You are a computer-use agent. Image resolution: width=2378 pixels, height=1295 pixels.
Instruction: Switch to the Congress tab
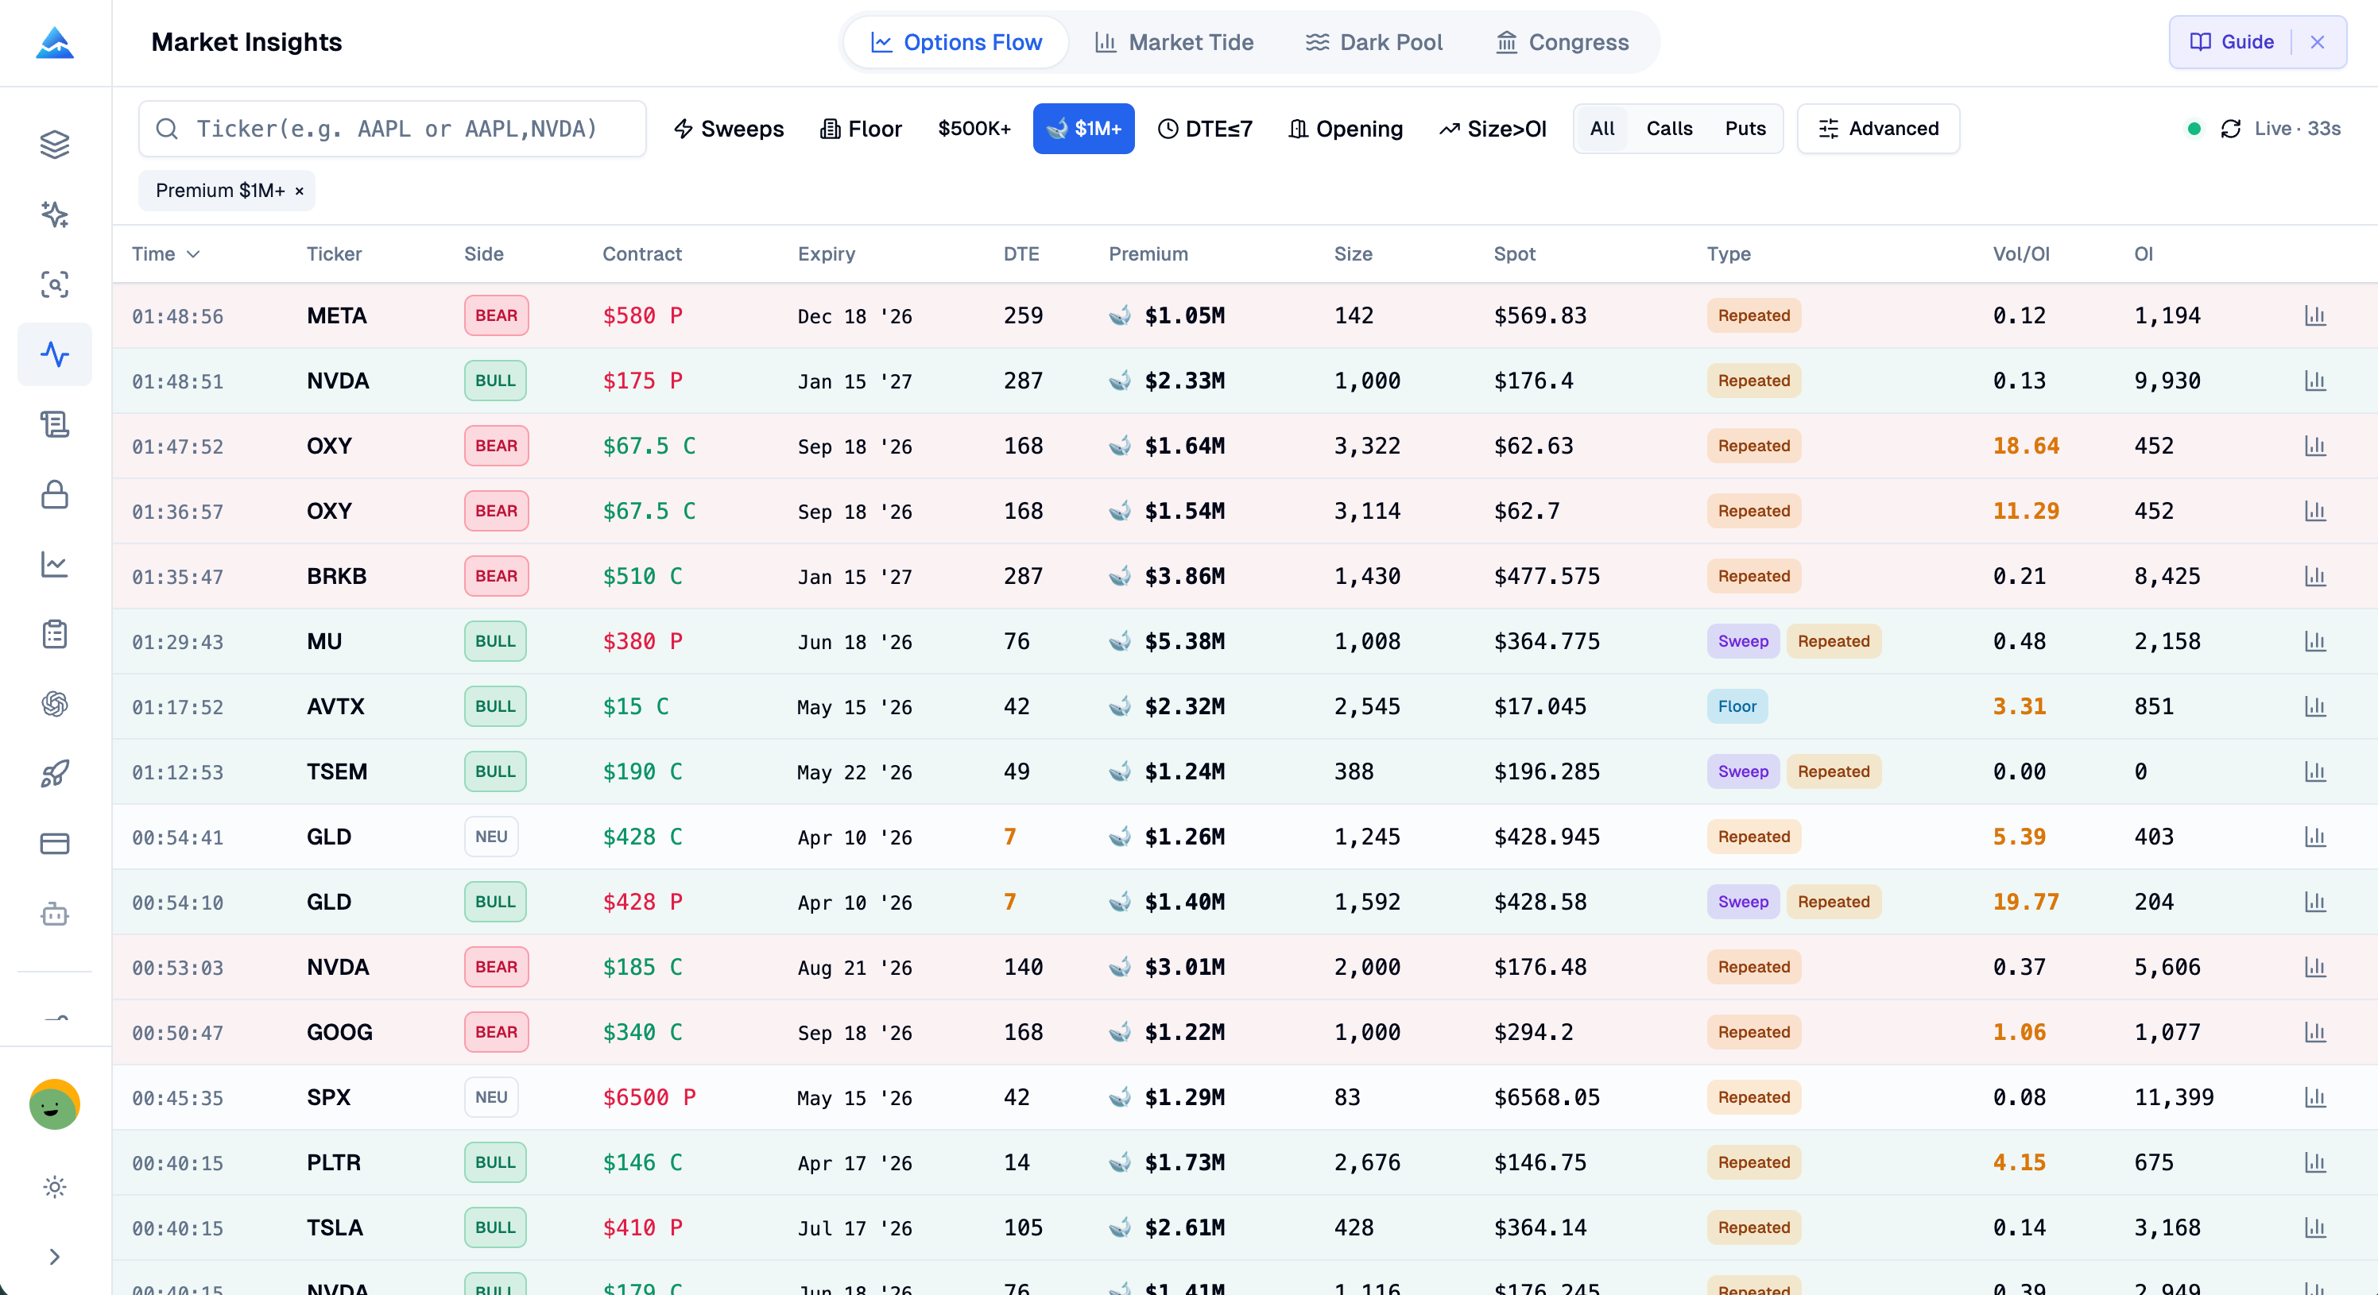(x=1562, y=42)
